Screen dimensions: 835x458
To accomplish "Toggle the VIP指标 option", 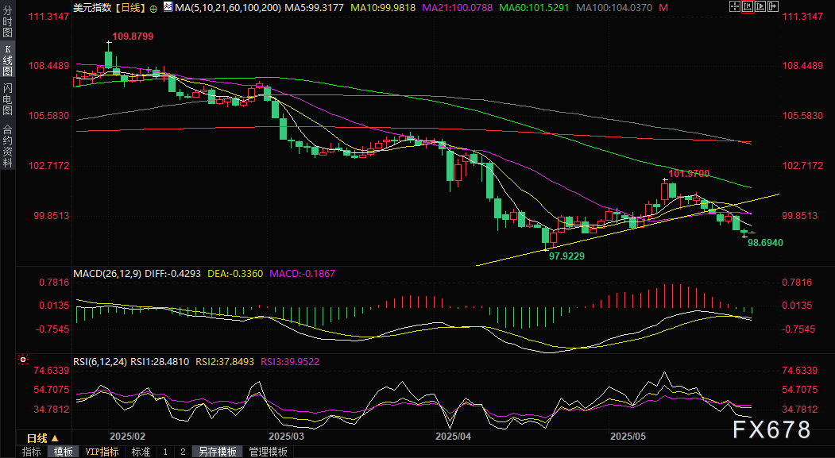I will pos(102,452).
